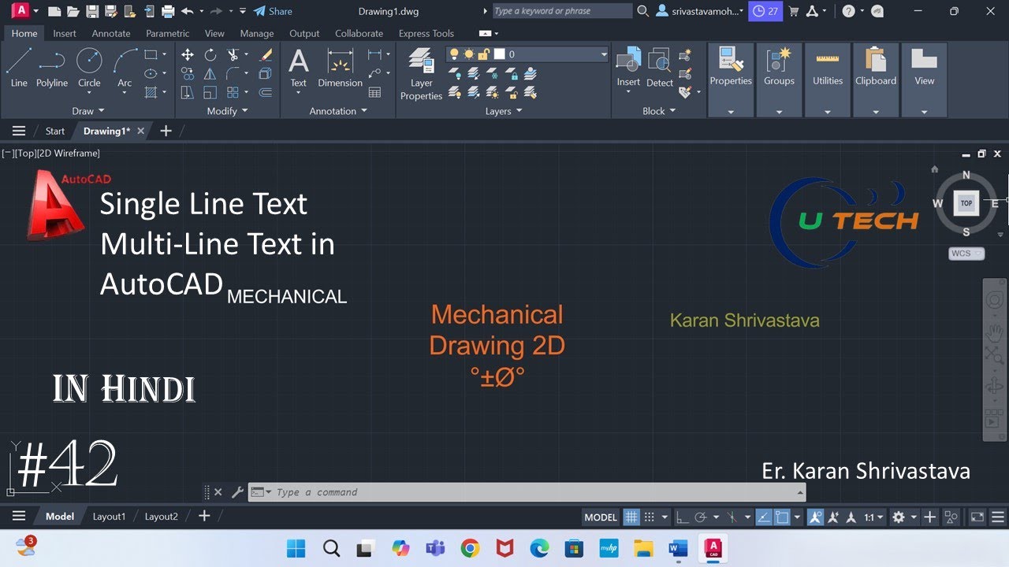
Task: Toggle drawing grid display in status bar
Action: tap(631, 517)
